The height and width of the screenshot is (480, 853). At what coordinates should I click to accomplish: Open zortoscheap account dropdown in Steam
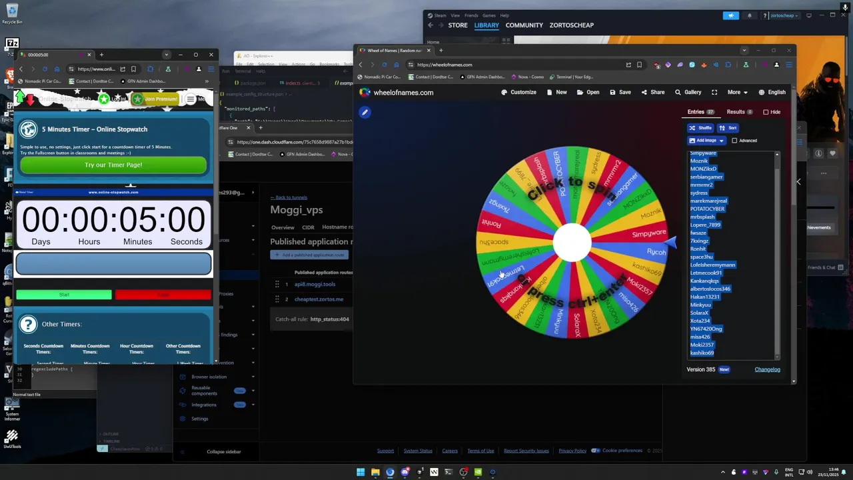pyautogui.click(x=781, y=15)
